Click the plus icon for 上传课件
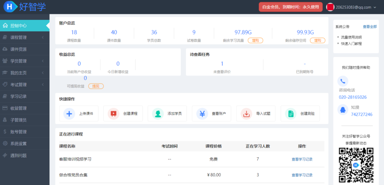The height and width of the screenshot is (185, 384). pyautogui.click(x=69, y=113)
